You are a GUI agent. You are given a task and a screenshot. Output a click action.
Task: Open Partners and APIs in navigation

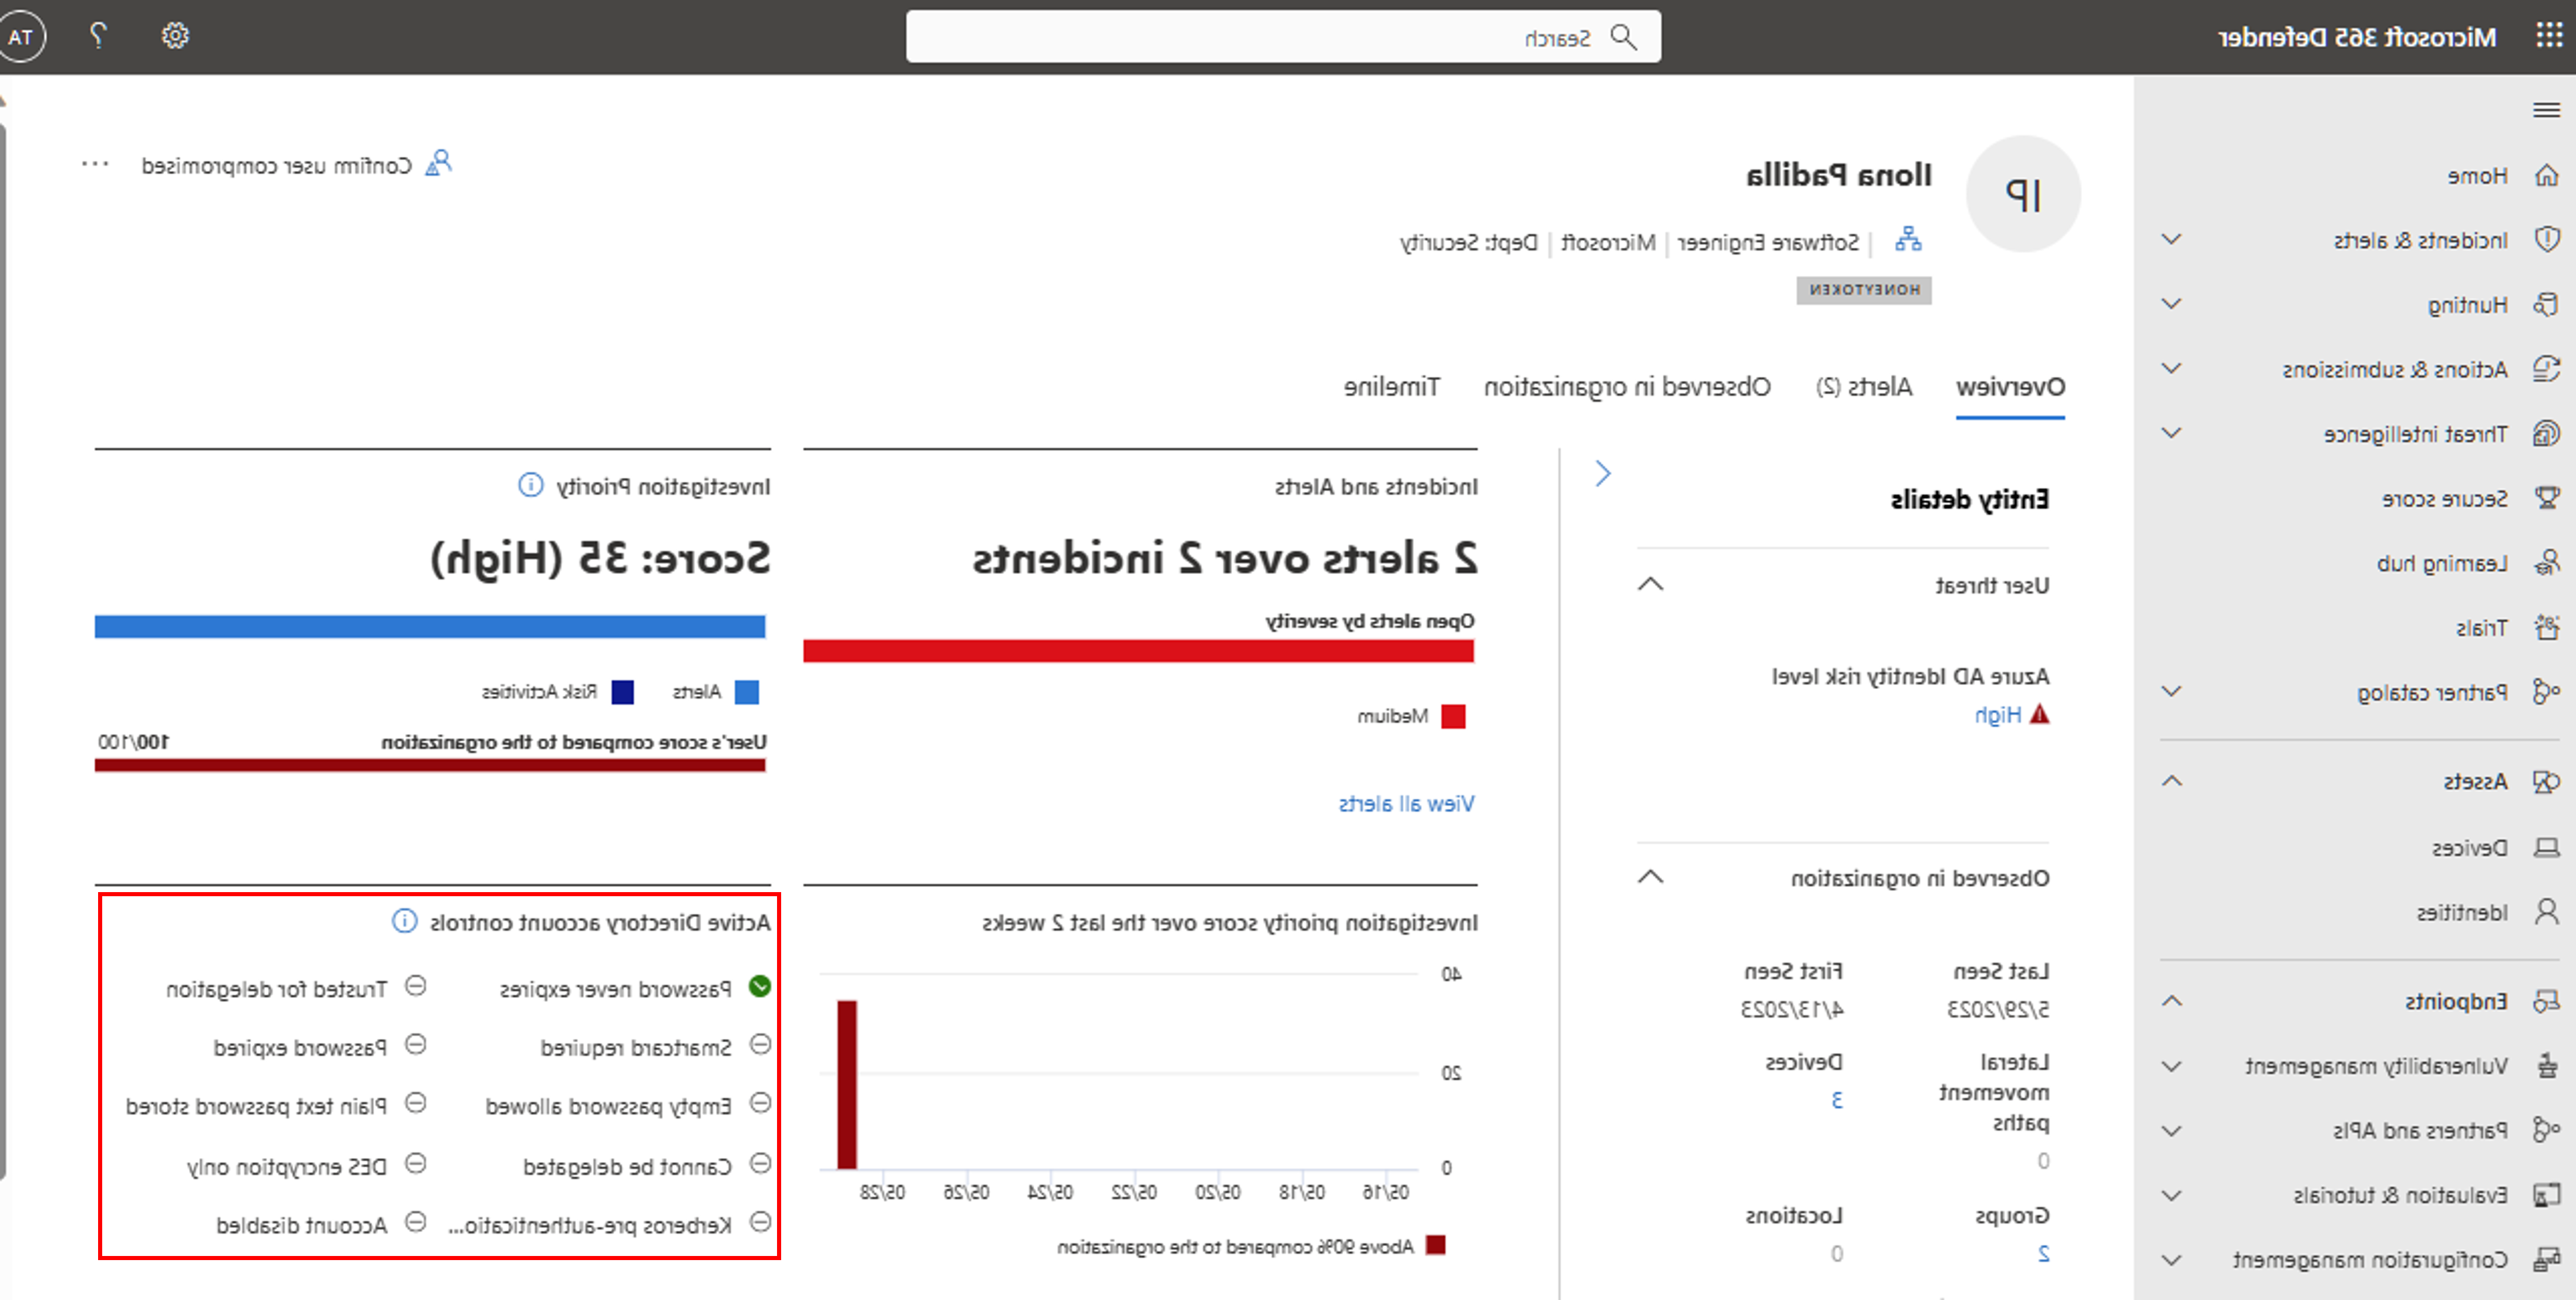click(2420, 1131)
